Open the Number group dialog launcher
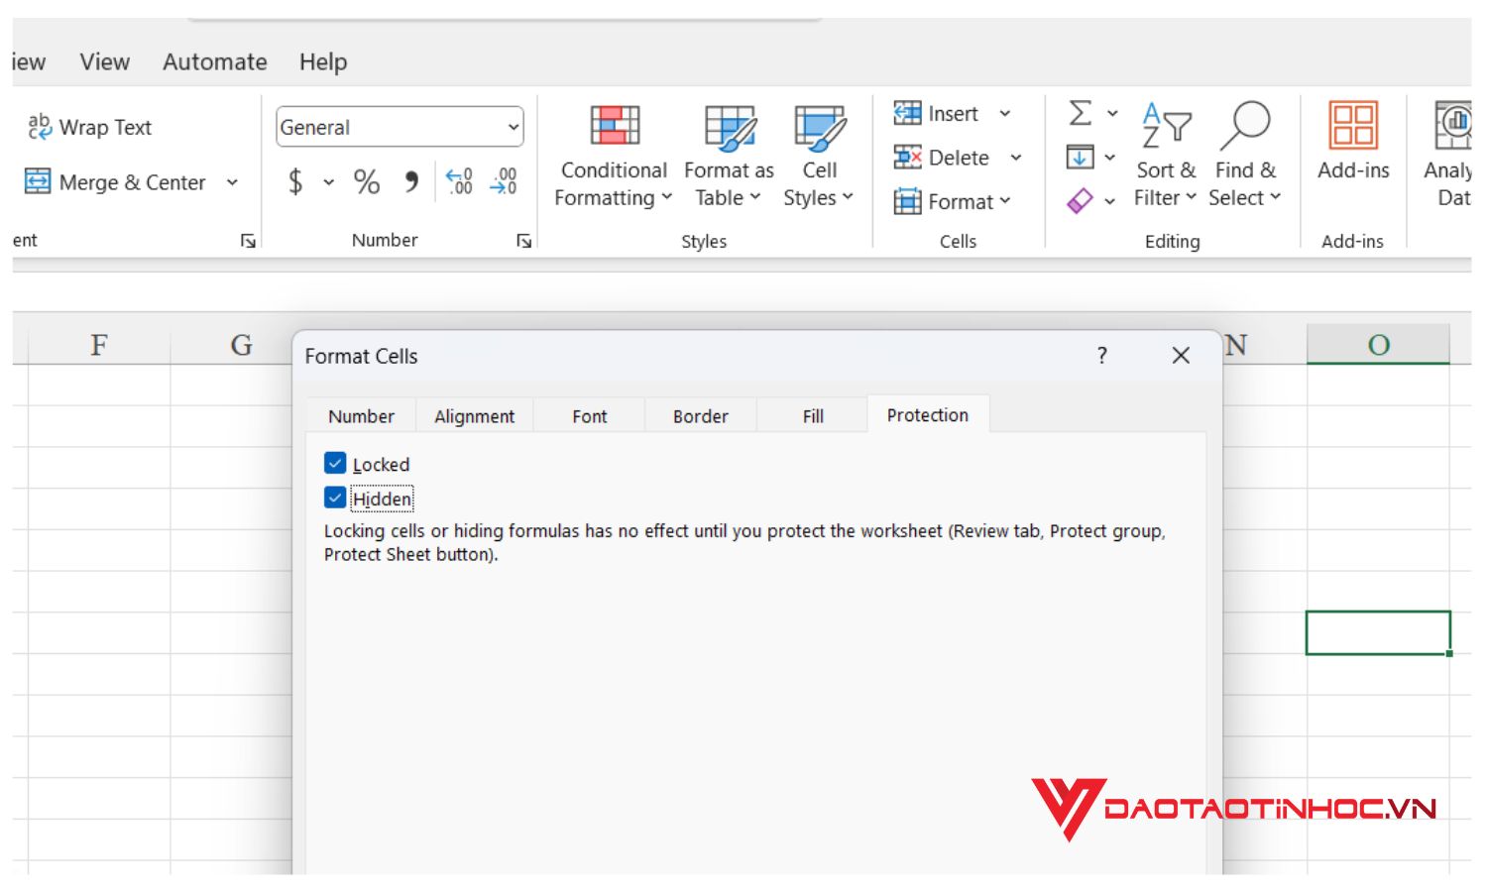 click(524, 240)
